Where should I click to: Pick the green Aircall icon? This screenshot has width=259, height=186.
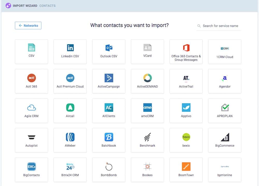tap(70, 107)
